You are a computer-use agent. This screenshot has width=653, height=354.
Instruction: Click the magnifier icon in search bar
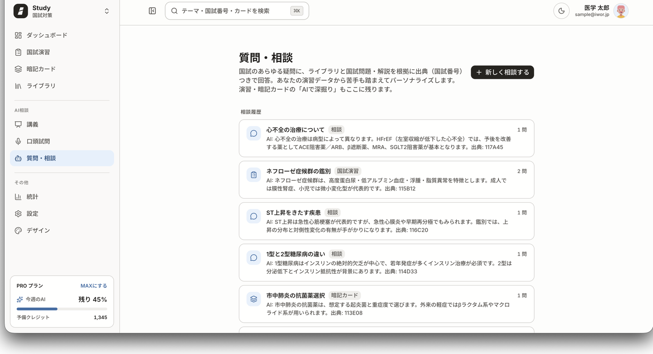[x=174, y=11]
